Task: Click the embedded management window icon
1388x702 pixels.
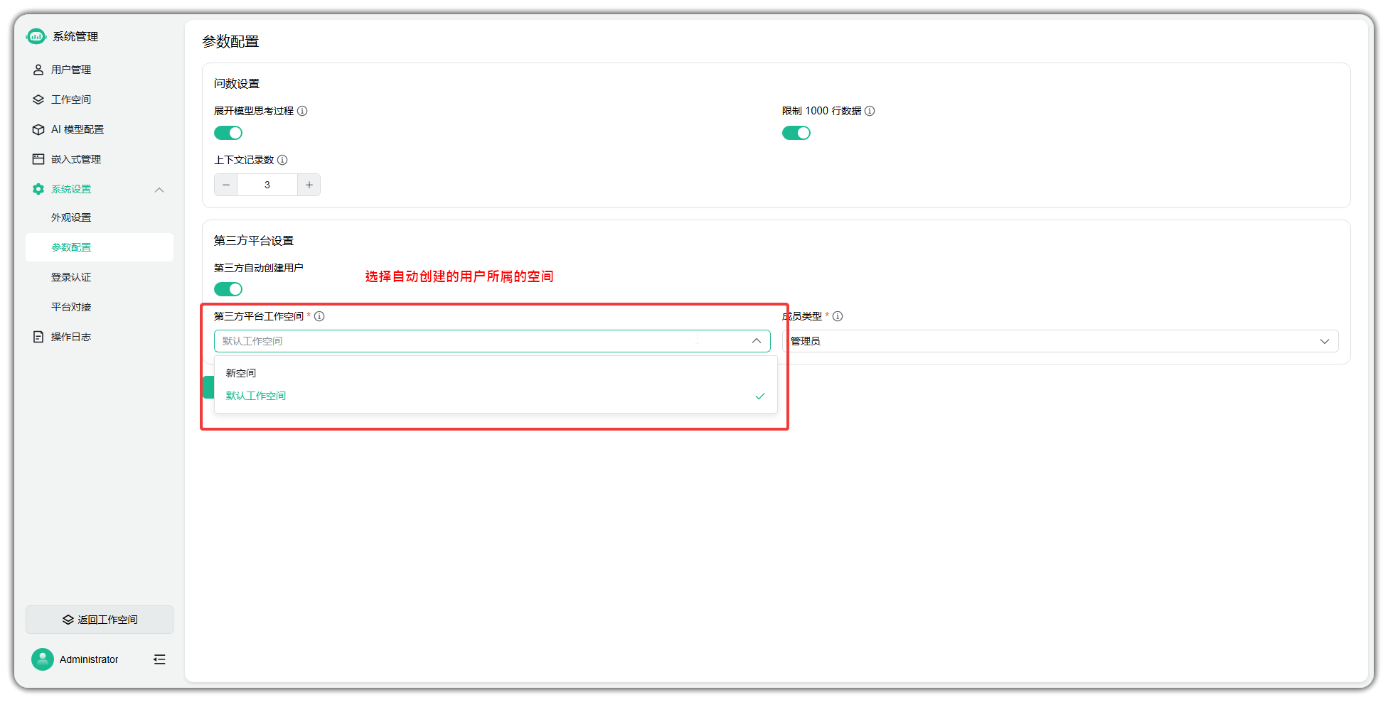Action: 38,159
